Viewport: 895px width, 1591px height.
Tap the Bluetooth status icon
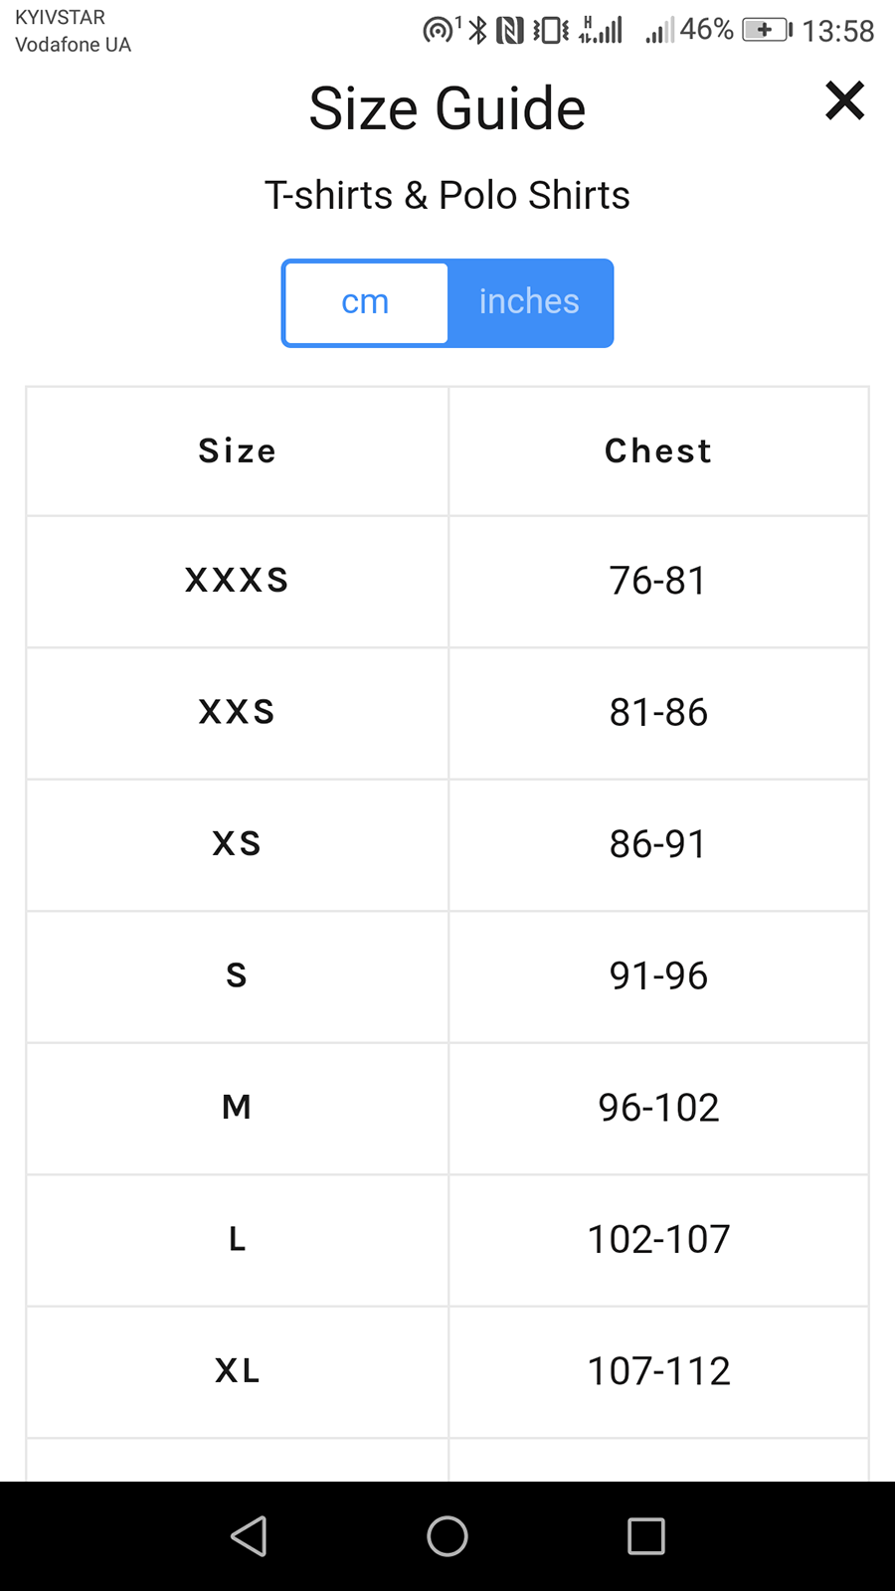[478, 30]
